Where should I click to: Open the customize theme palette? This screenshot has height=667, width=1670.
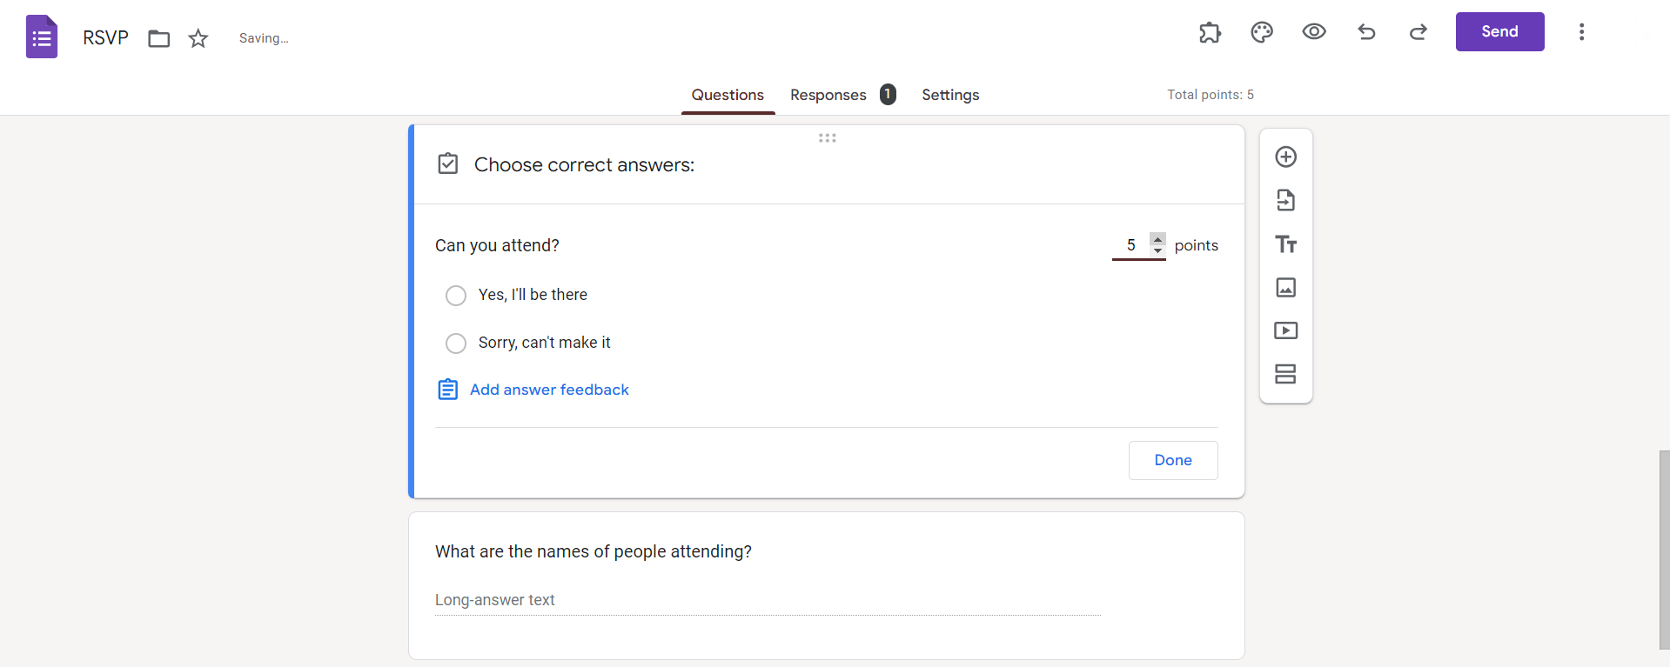point(1262,32)
